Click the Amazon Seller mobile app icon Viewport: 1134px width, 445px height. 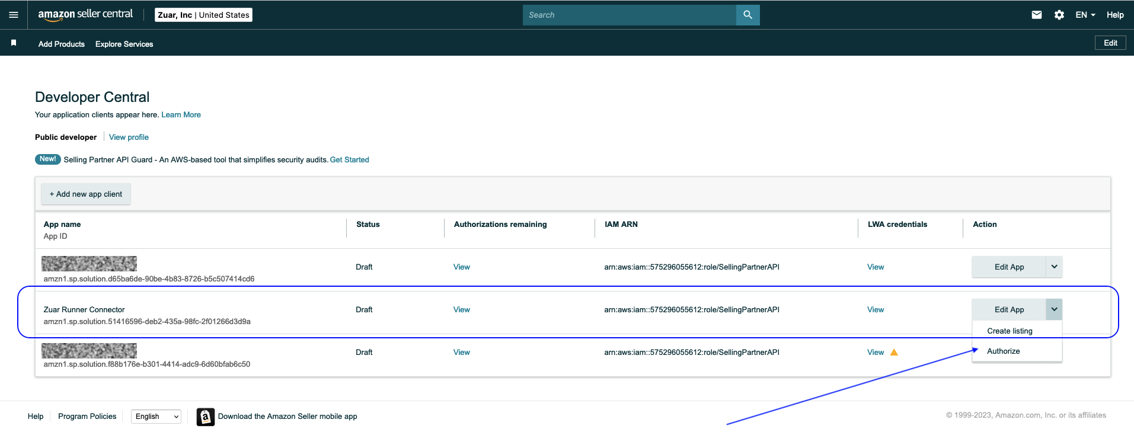point(205,417)
